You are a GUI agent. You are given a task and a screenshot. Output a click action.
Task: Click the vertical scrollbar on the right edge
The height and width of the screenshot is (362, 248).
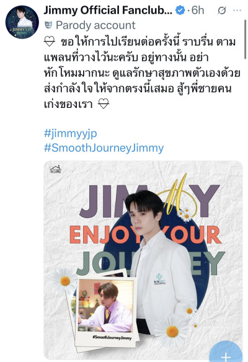[x=245, y=39]
